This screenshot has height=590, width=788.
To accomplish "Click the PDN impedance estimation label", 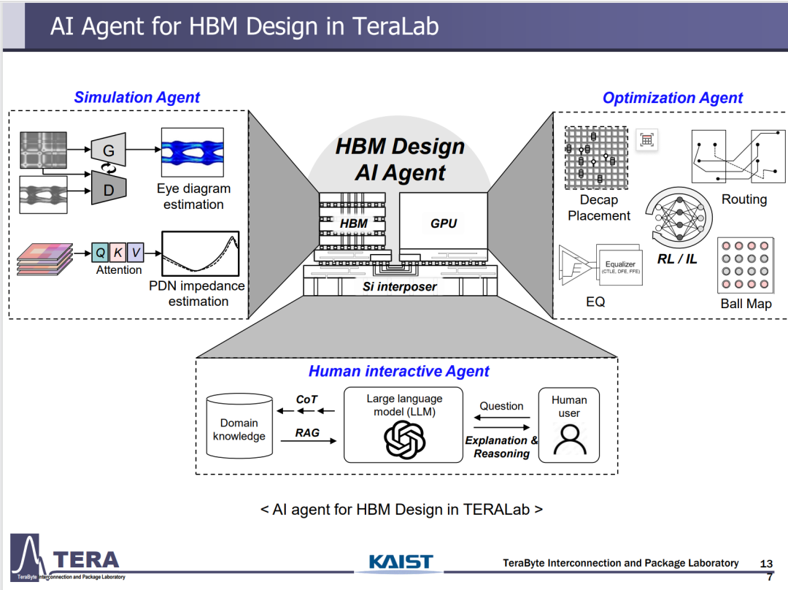I will (x=197, y=294).
